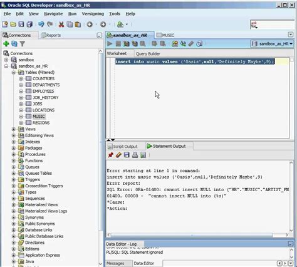Click inside the SQL worksheet insert statement
This screenshot has height=267, width=297.
[194, 61]
